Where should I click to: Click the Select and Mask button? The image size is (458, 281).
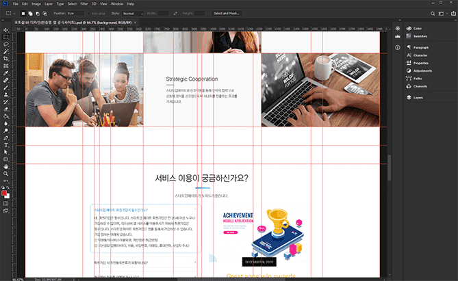(x=227, y=14)
